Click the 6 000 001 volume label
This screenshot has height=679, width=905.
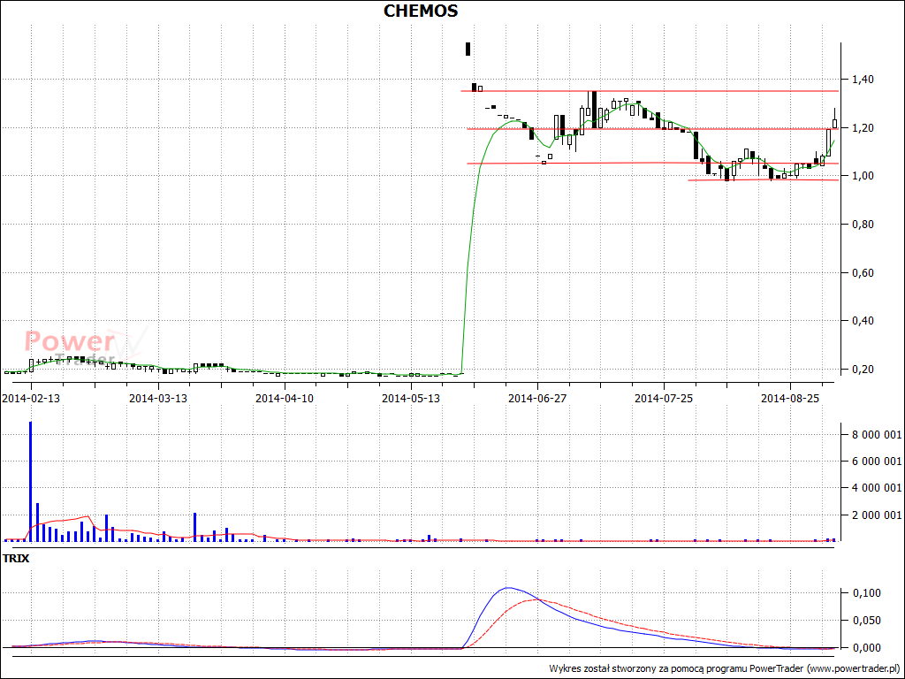click(876, 461)
